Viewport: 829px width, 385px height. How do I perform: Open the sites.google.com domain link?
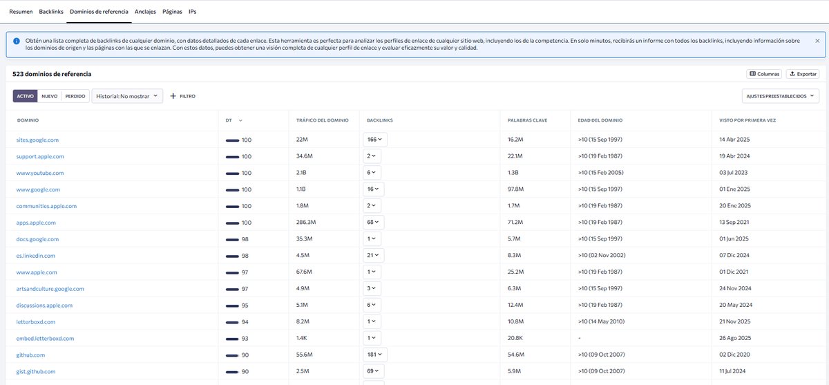coord(37,140)
